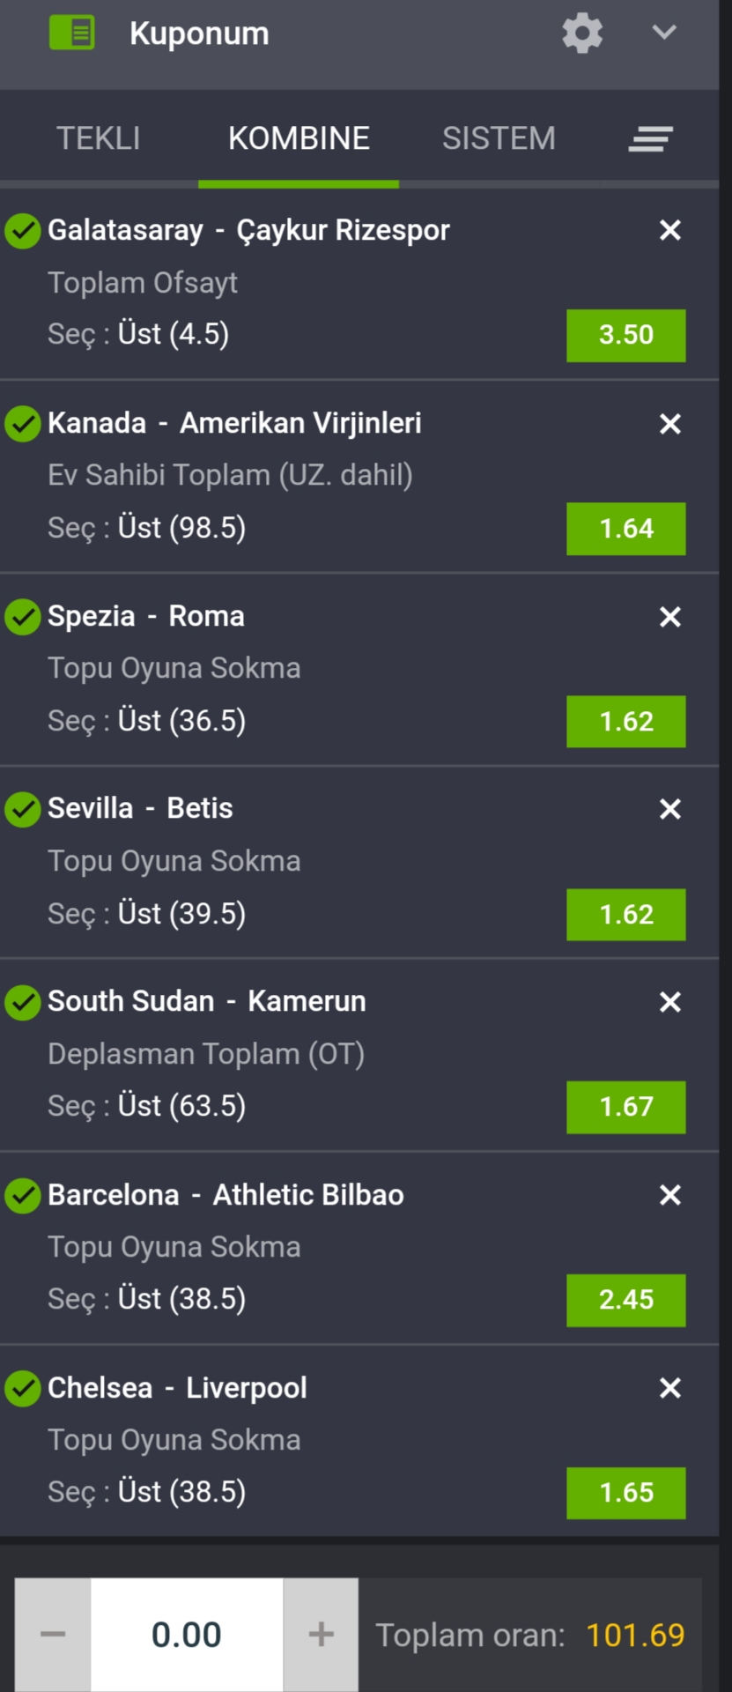Remove Kanada - Amerikan Virjinleri bet
The height and width of the screenshot is (1692, 732).
click(670, 424)
